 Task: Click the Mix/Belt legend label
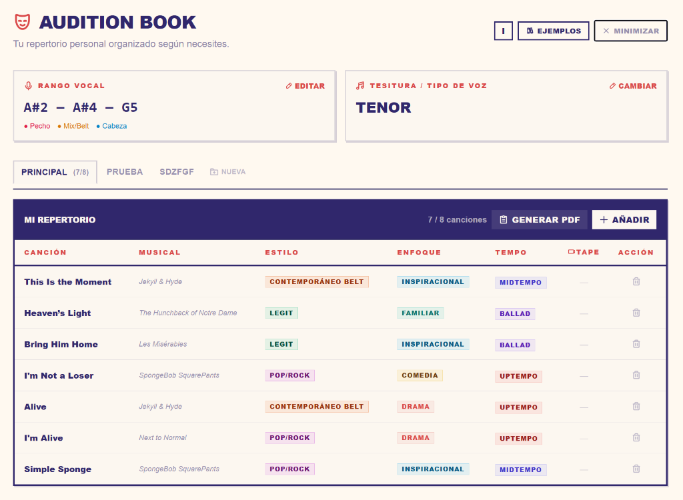coord(73,126)
